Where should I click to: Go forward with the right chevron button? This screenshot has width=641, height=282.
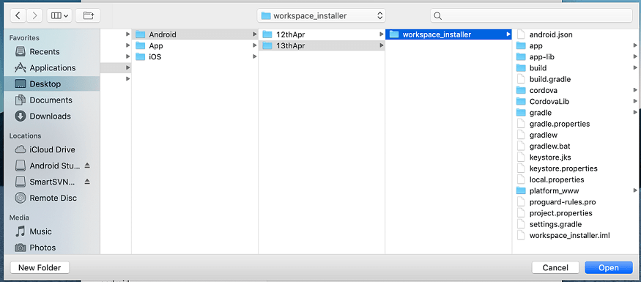click(x=34, y=15)
